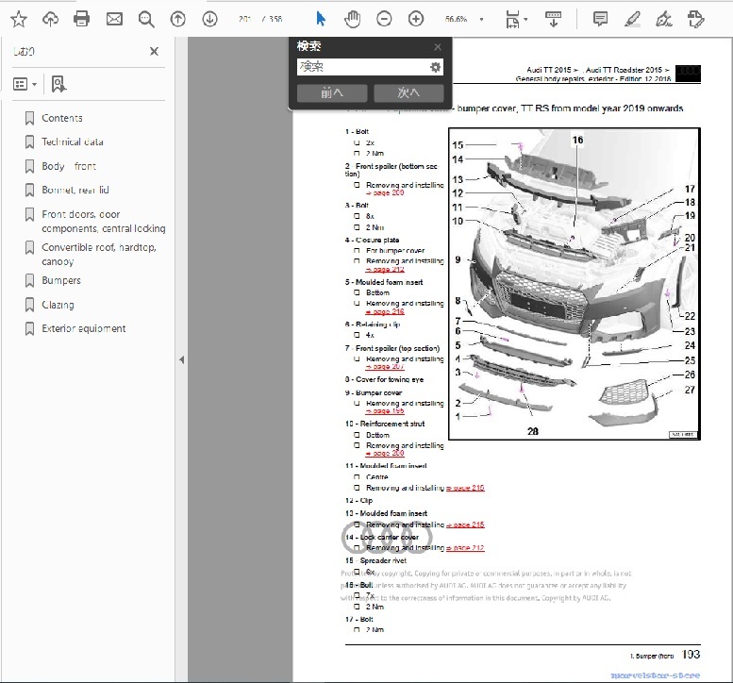Click the scrolling mode toolbar icon
The width and height of the screenshot is (733, 683).
click(x=554, y=19)
